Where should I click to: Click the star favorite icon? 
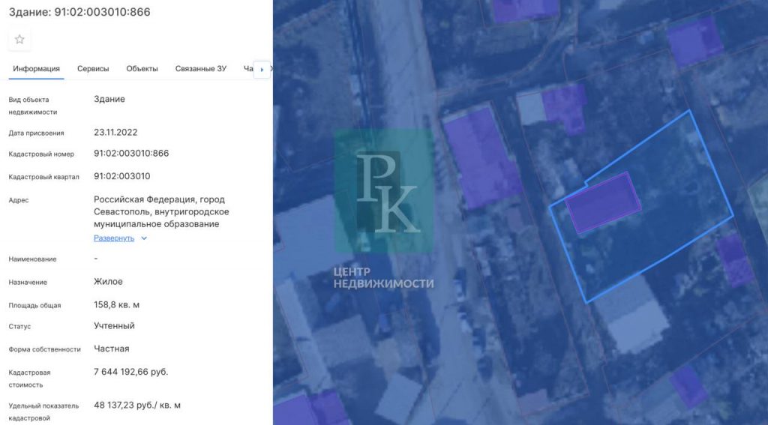pyautogui.click(x=19, y=39)
